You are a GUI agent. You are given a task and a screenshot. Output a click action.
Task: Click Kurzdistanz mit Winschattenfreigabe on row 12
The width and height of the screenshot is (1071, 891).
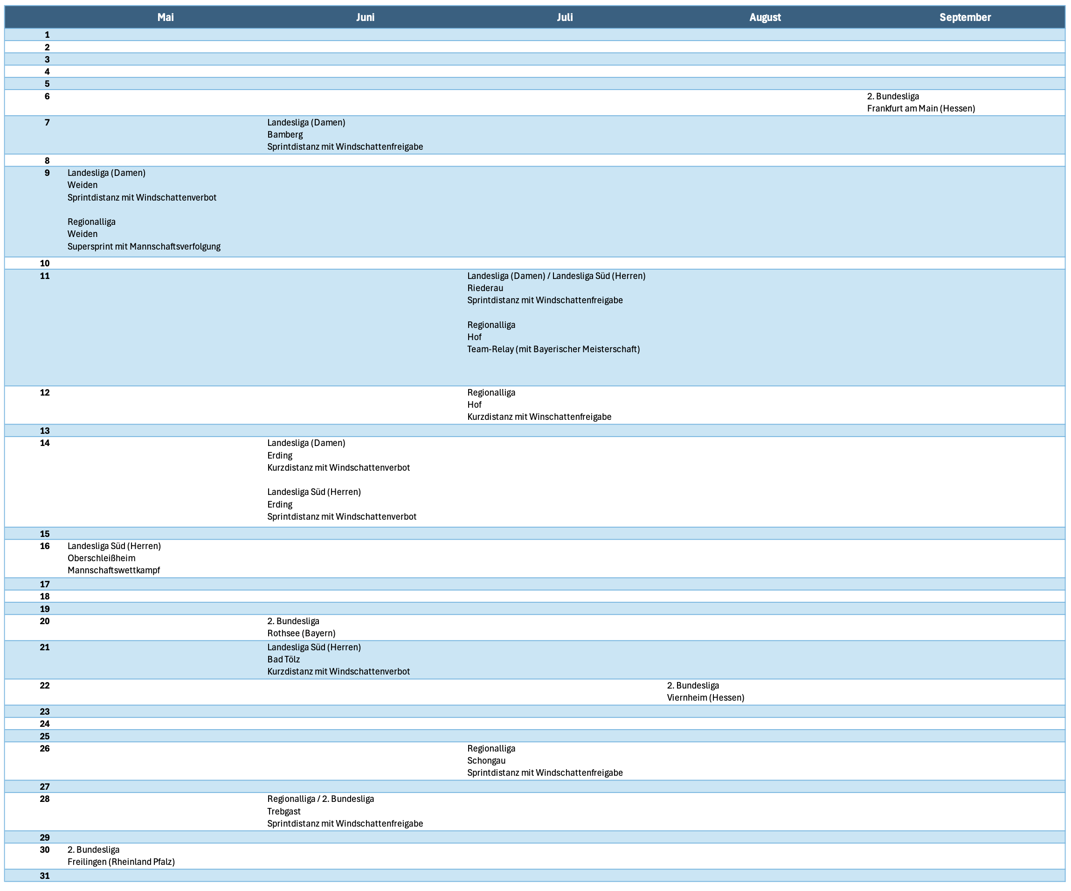point(539,417)
